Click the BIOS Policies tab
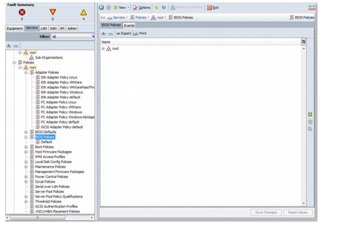The width and height of the screenshot is (347, 225). click(x=111, y=25)
